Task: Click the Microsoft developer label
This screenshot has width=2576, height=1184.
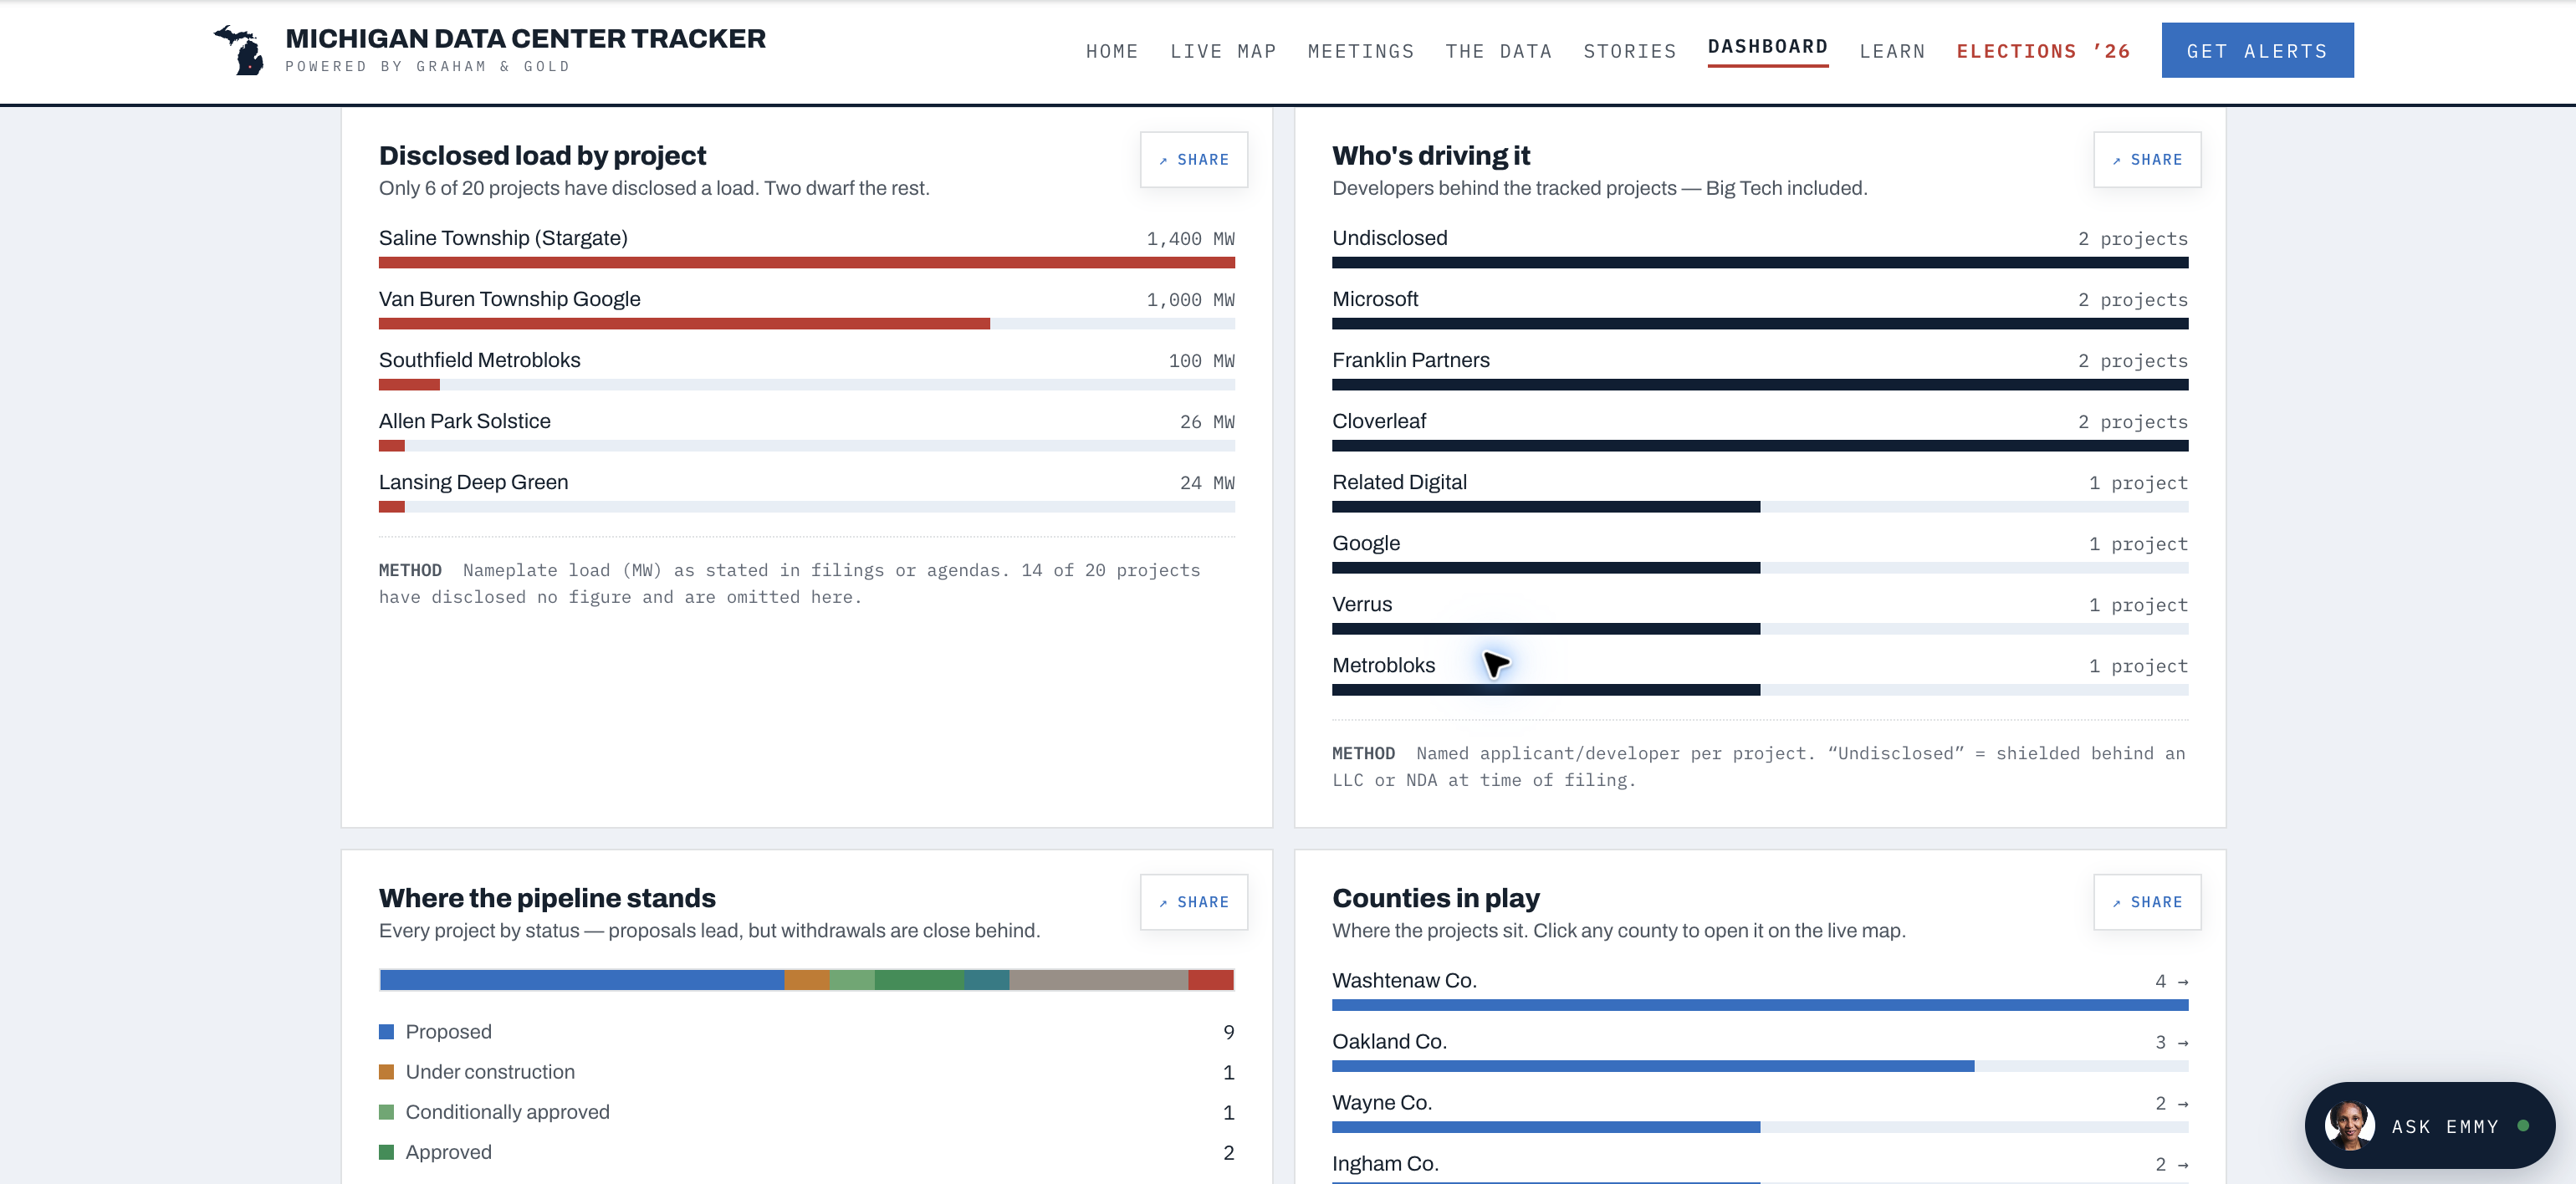Action: click(x=1375, y=299)
